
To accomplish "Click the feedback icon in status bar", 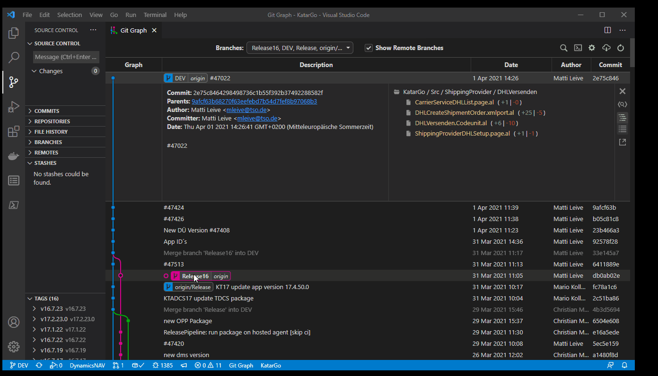I will (610, 365).
